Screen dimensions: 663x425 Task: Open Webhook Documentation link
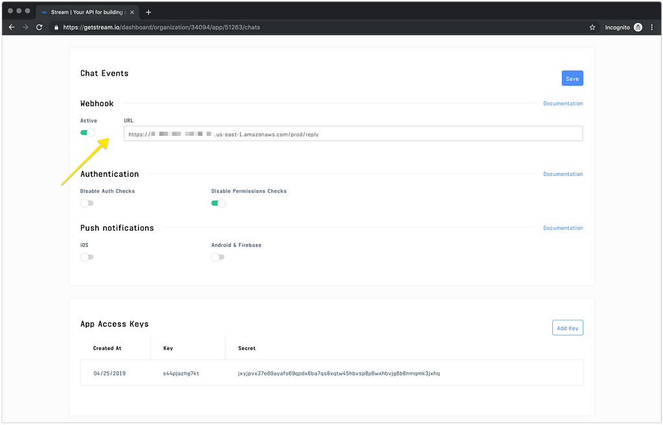[x=563, y=103]
